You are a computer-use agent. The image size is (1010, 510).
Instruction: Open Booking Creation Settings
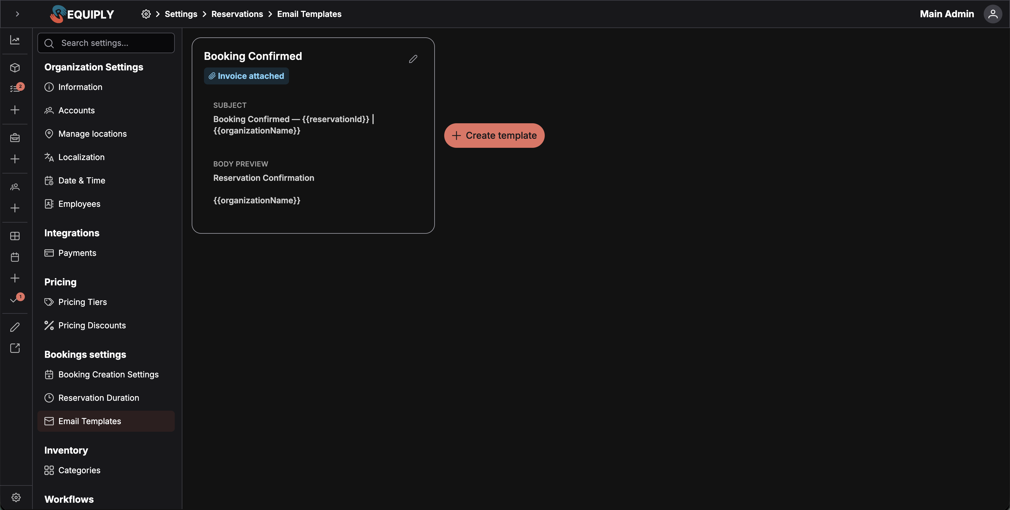[x=106, y=374]
